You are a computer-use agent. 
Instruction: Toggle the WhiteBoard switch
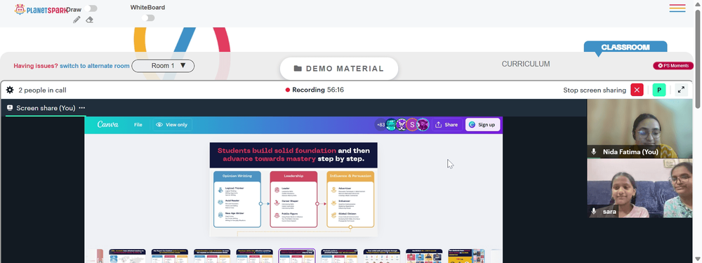click(x=148, y=18)
